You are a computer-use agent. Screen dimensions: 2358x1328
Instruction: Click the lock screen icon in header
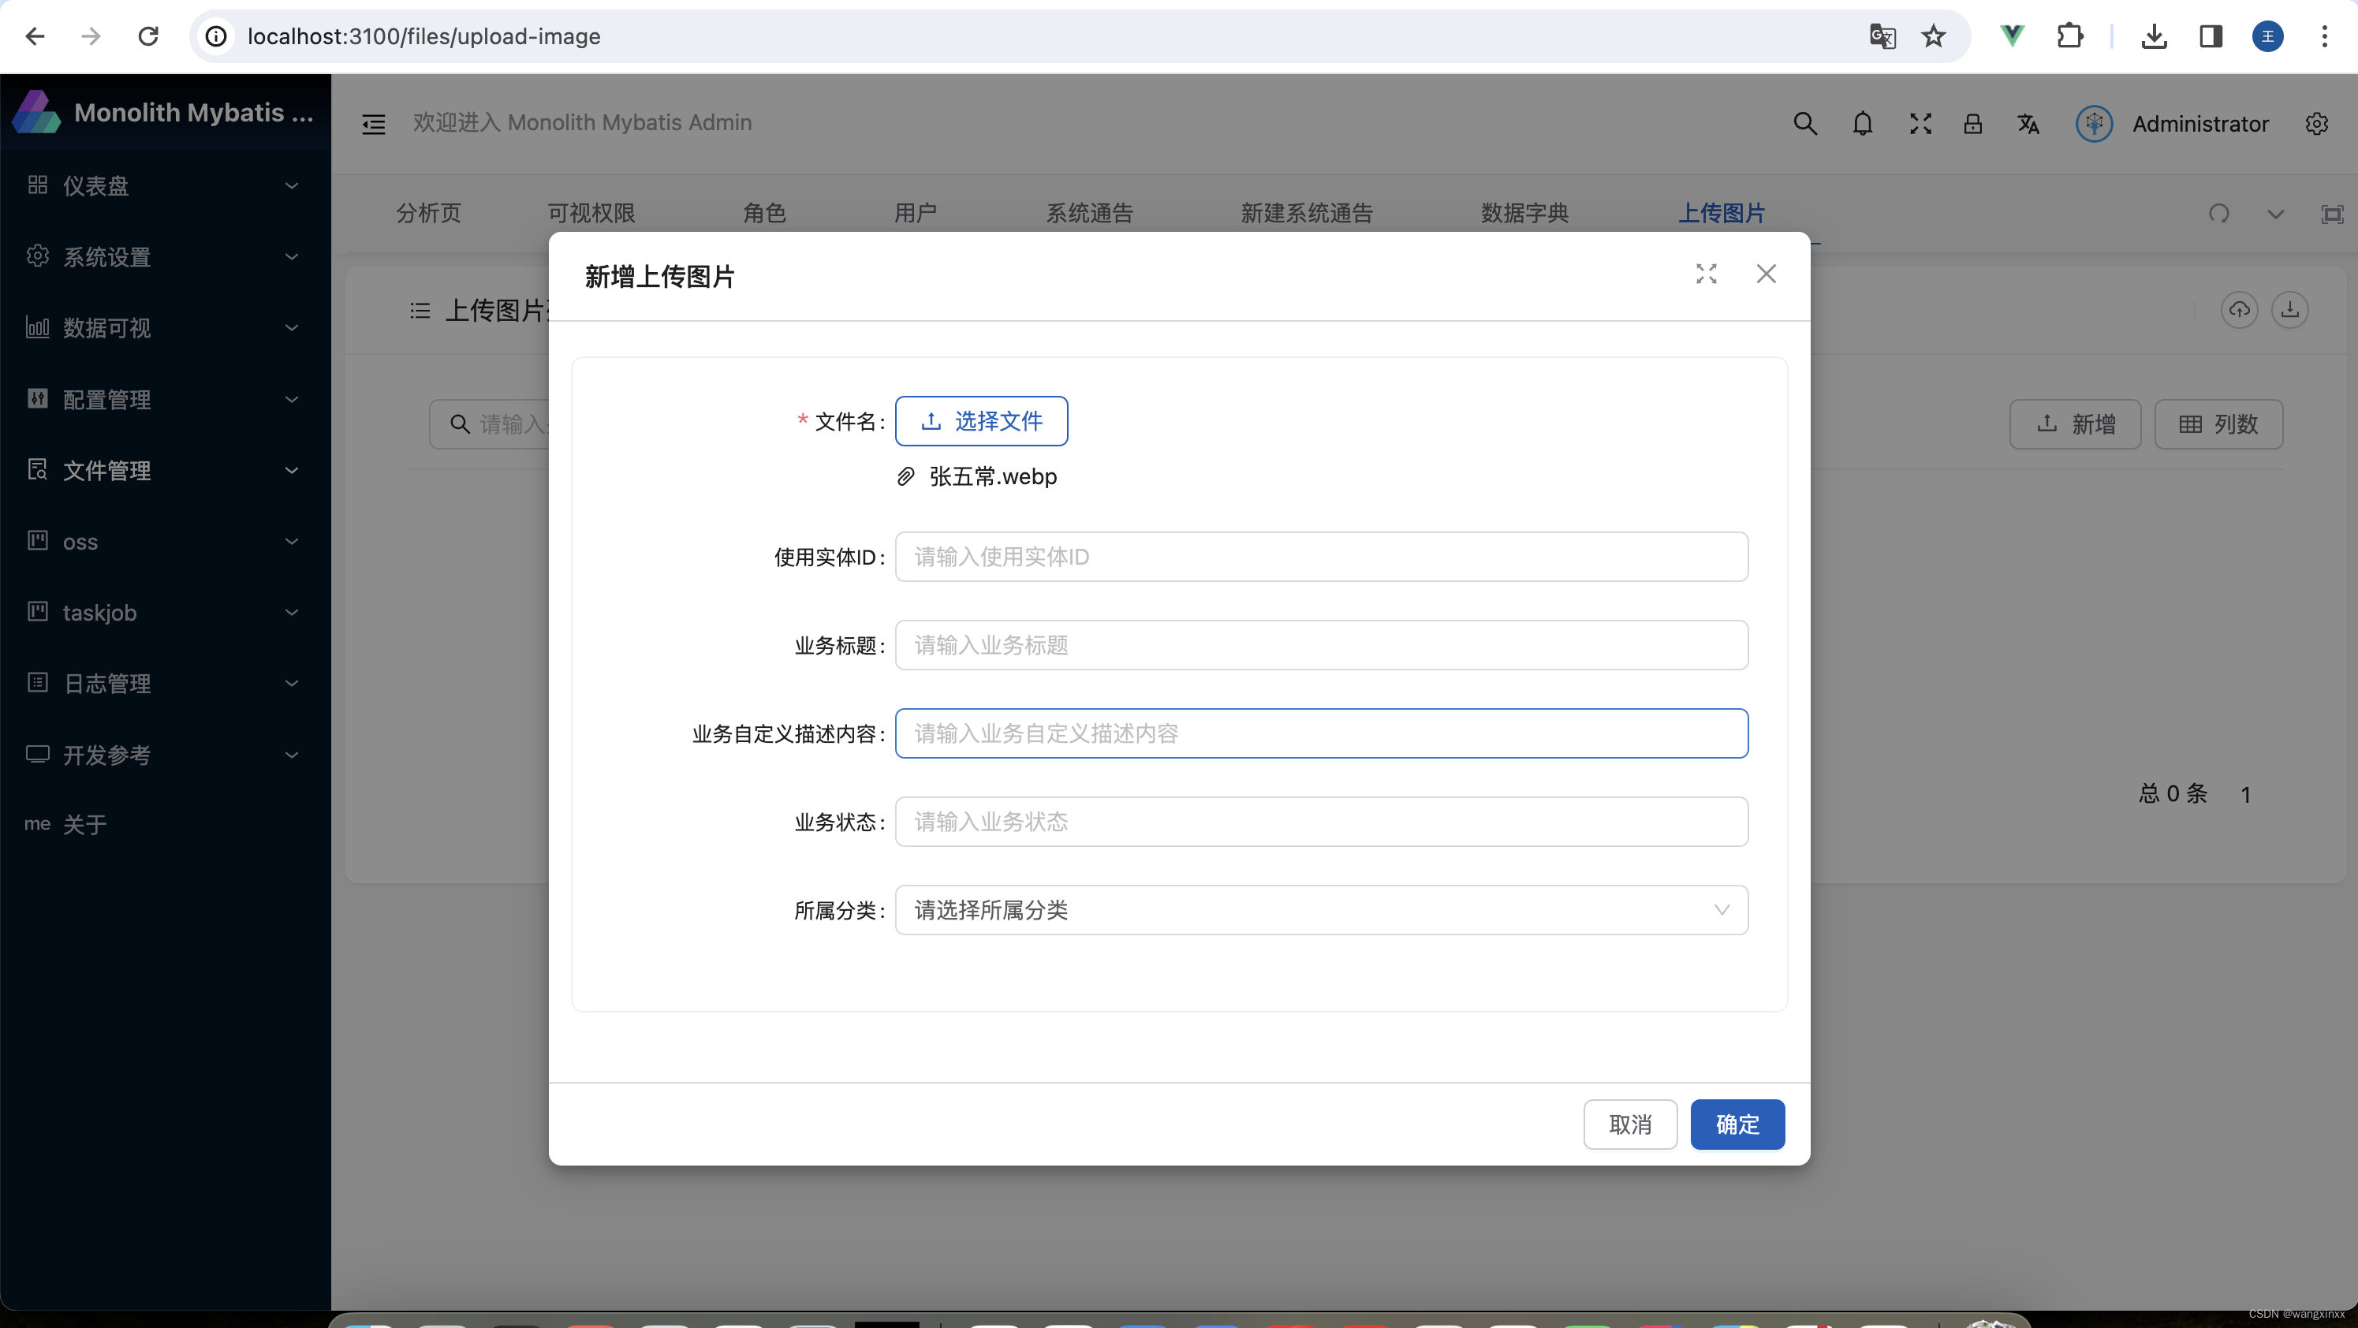pyautogui.click(x=1973, y=123)
